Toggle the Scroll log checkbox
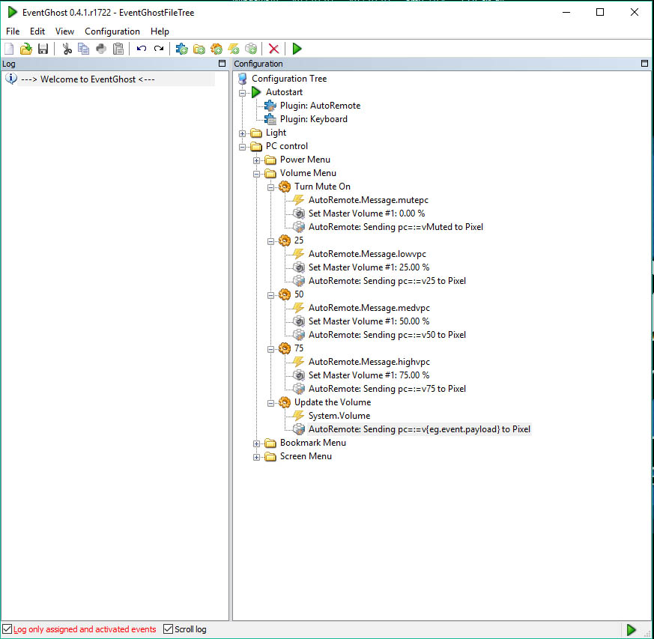Screen dimensions: 654x639 click(x=168, y=629)
